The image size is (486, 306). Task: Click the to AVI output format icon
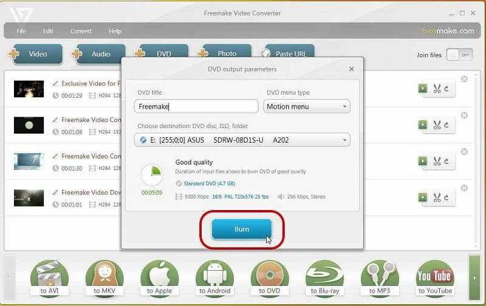[x=49, y=277]
